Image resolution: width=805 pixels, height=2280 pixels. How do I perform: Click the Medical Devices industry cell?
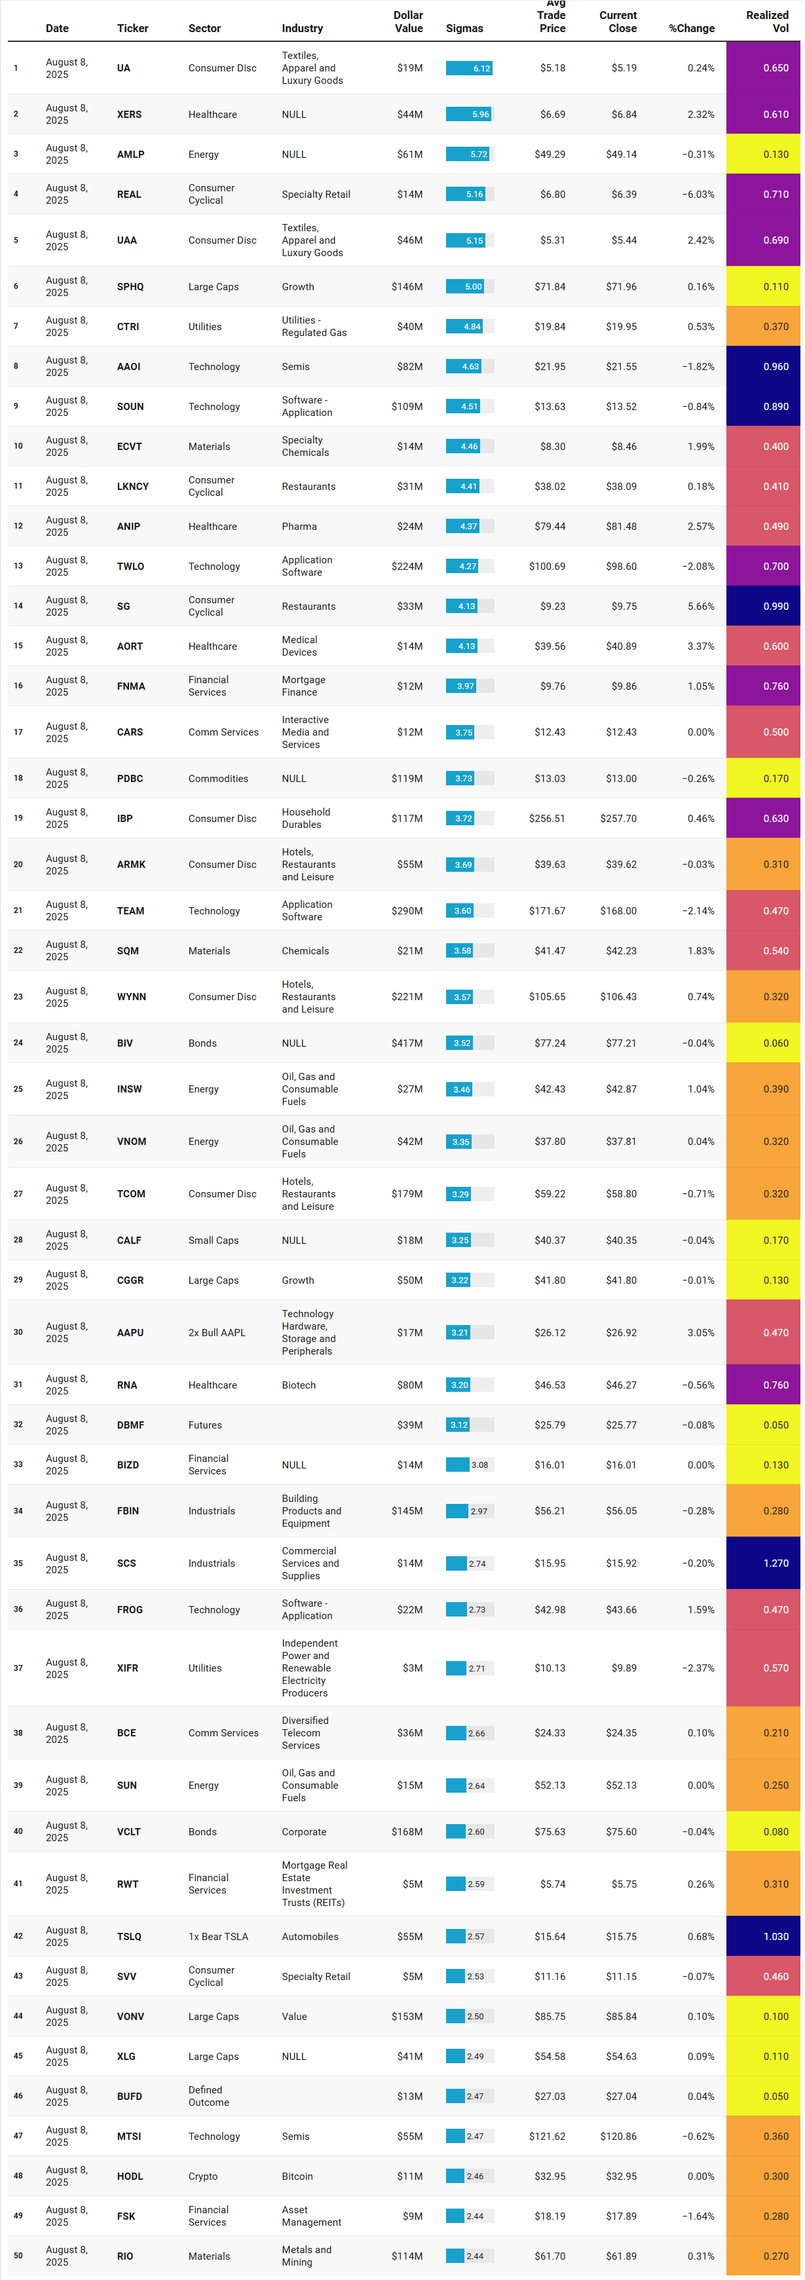(x=299, y=646)
